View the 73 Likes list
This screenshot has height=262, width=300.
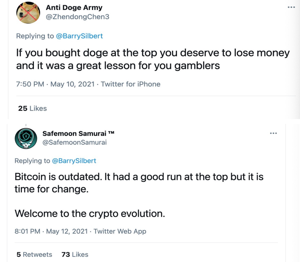pos(75,255)
